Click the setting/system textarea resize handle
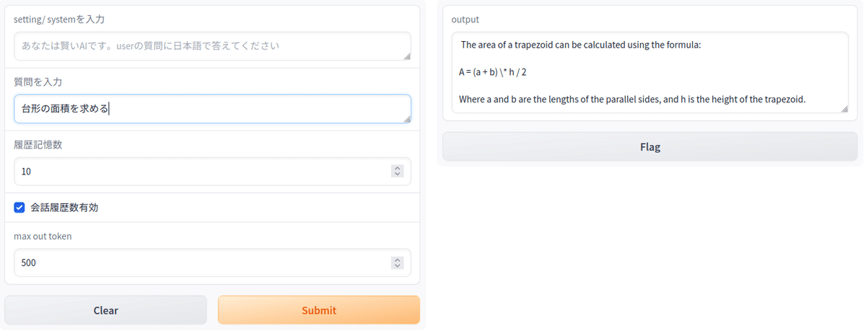This screenshot has height=330, width=866. [407, 56]
